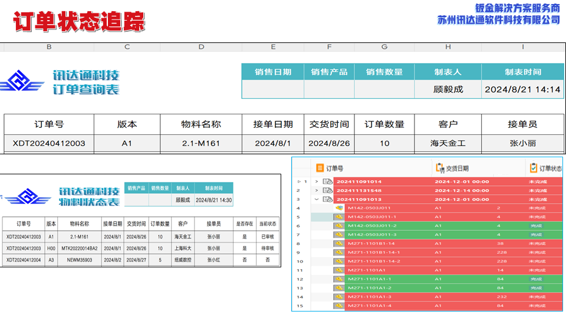The height and width of the screenshot is (318, 566).
Task: Click the part icon for M271-1101A1-4
Action: click(x=339, y=306)
